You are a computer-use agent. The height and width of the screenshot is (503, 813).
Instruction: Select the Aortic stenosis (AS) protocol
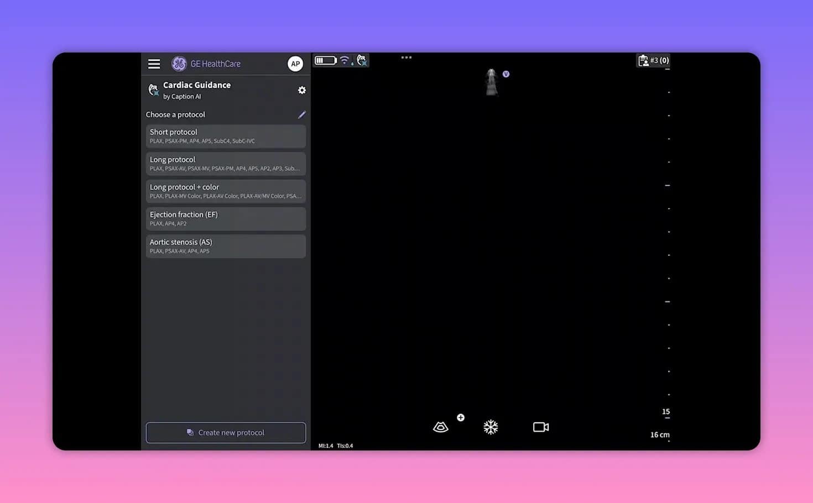pyautogui.click(x=226, y=247)
